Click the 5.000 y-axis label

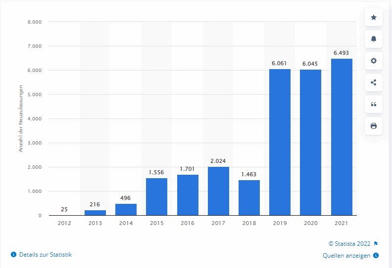(35, 94)
